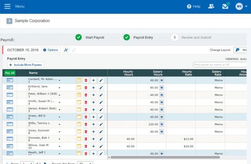Increase the font size icon
This screenshot has width=251, height=164.
click(x=66, y=50)
